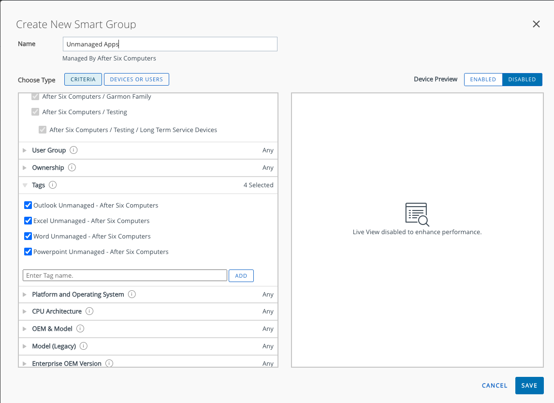Open the Model (Legacy) info icon
This screenshot has height=403, width=554.
(83, 346)
